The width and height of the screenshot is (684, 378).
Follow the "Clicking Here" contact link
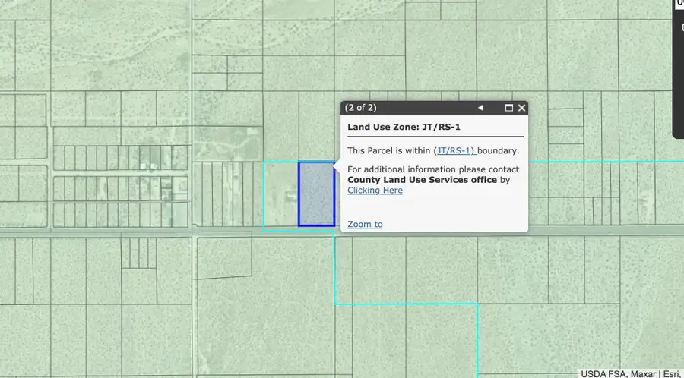tap(375, 191)
